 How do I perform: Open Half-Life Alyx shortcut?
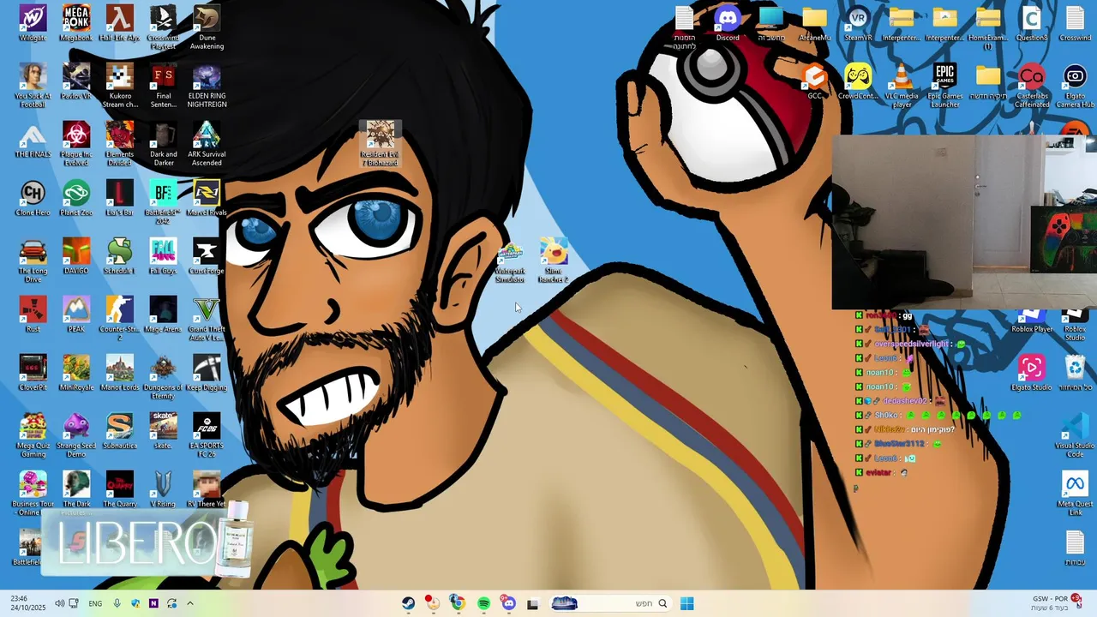[120, 23]
